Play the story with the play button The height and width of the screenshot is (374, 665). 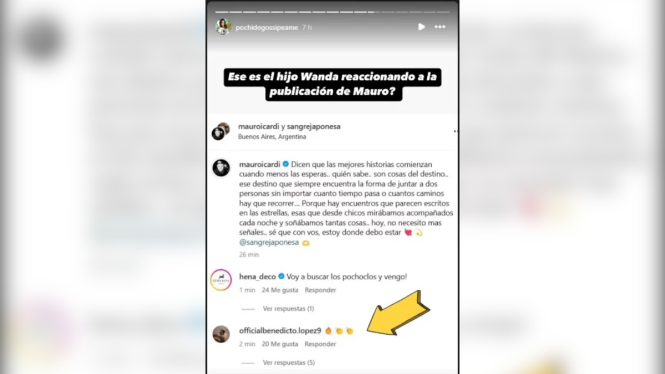(421, 27)
